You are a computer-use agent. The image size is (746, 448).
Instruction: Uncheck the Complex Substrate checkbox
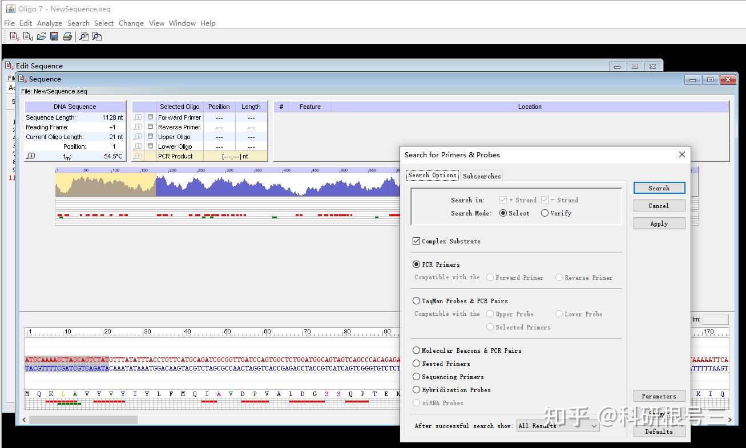(x=416, y=241)
